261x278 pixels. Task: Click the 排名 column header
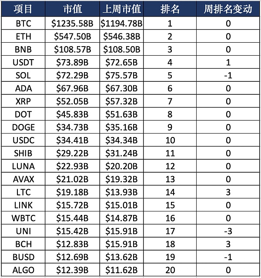170,9
